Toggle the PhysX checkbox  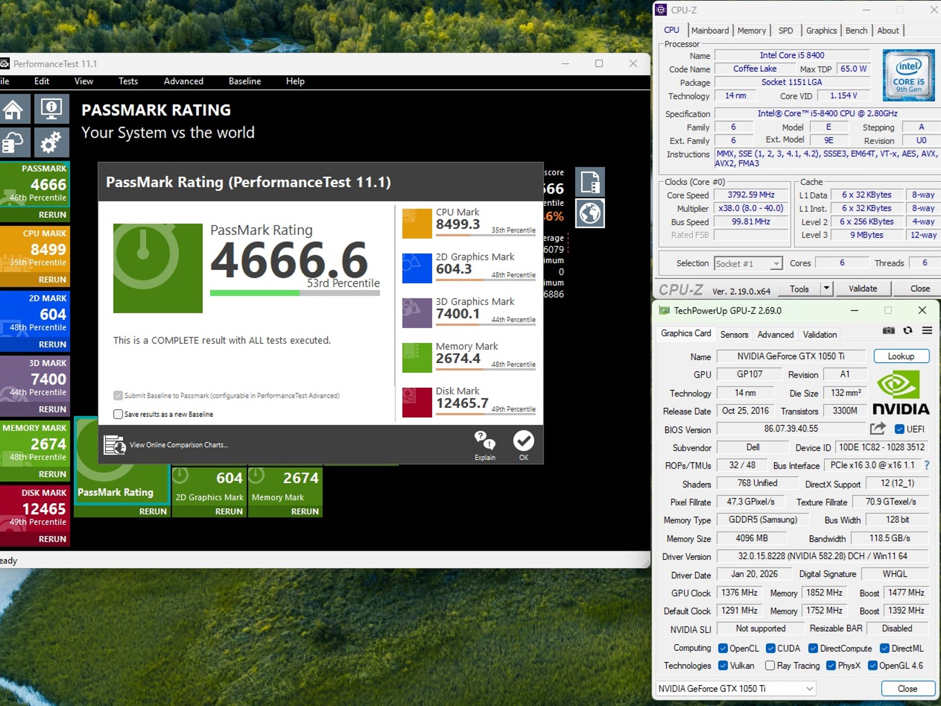click(831, 666)
